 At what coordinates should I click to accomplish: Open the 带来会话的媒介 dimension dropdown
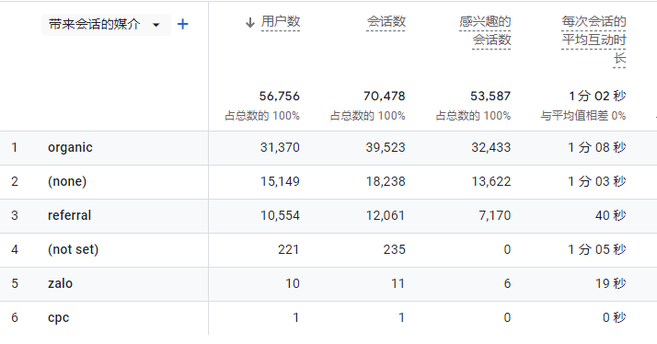(106, 24)
